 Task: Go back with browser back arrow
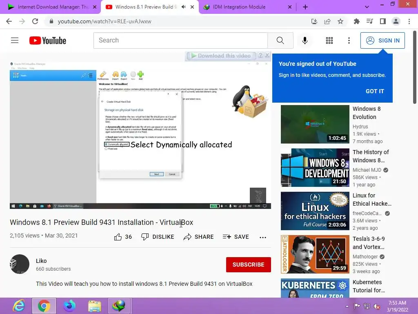pyautogui.click(x=9, y=21)
